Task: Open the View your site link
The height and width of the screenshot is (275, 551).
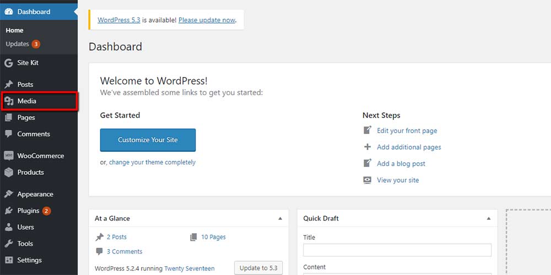Action: (398, 180)
